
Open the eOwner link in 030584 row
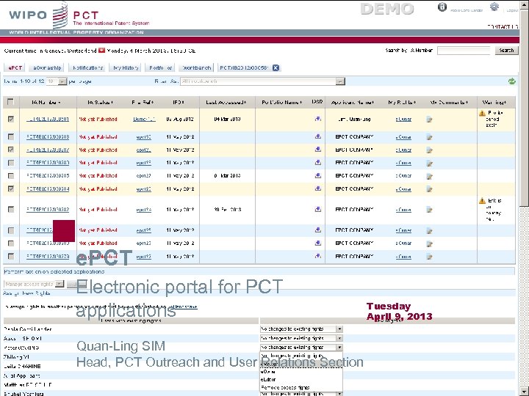403,189
